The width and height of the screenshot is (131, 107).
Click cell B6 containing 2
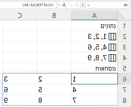pos(54,79)
